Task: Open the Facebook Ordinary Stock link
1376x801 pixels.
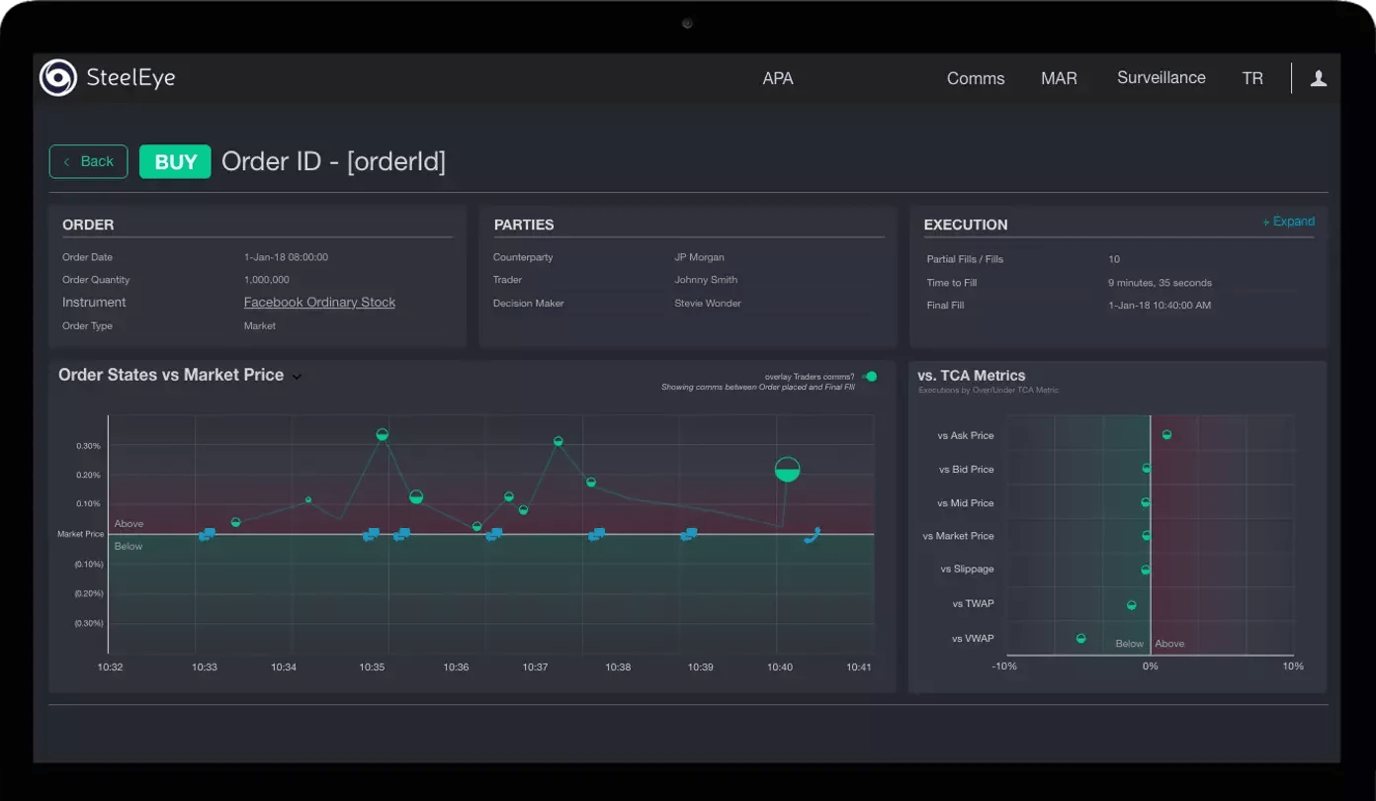Action: [319, 303]
